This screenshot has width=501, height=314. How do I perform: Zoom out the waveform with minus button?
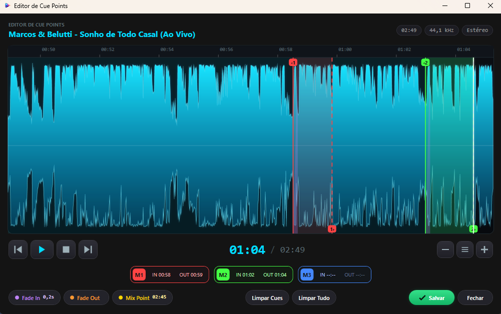pos(445,249)
